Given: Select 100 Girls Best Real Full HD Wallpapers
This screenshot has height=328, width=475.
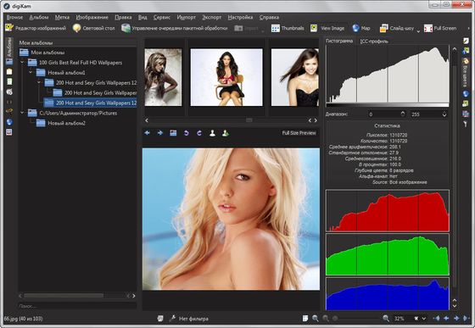Looking at the screenshot, I should [x=75, y=63].
